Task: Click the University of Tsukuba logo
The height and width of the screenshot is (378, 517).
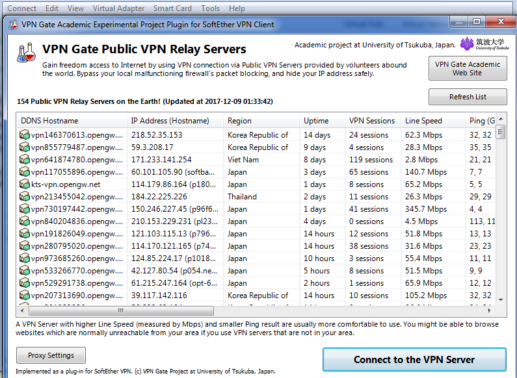Action: pos(484,44)
